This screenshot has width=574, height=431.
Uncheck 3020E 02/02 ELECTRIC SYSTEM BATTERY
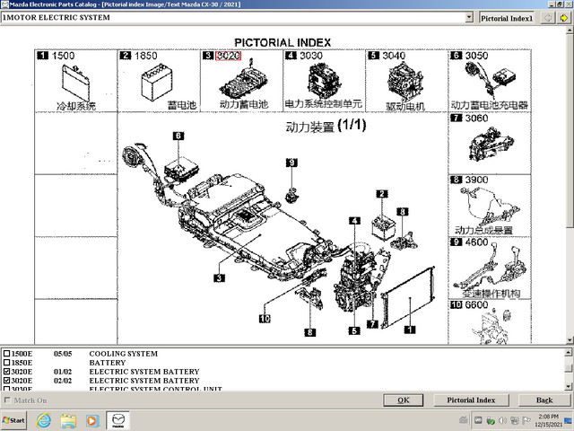pos(6,381)
